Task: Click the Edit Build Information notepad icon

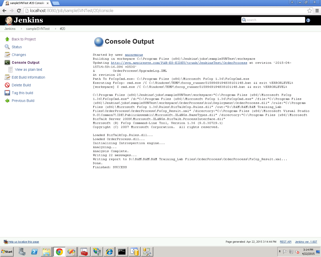Action: pyautogui.click(x=7, y=77)
